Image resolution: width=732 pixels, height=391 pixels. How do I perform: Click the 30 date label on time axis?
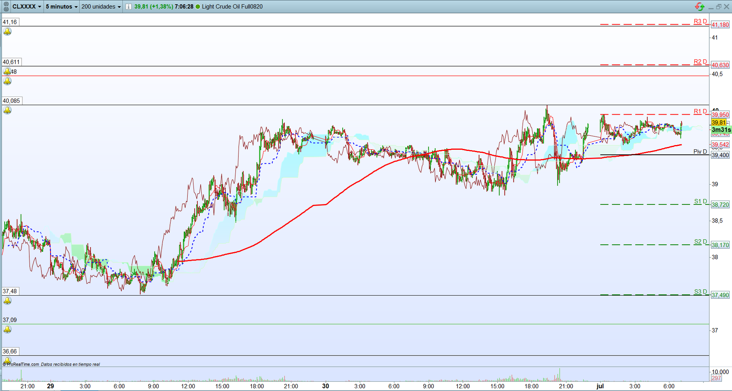click(x=325, y=386)
